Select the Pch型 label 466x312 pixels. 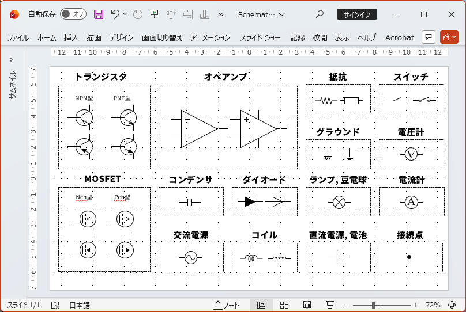122,197
